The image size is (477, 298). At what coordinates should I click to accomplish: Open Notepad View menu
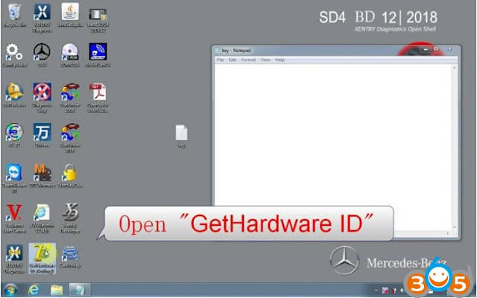pyautogui.click(x=265, y=60)
